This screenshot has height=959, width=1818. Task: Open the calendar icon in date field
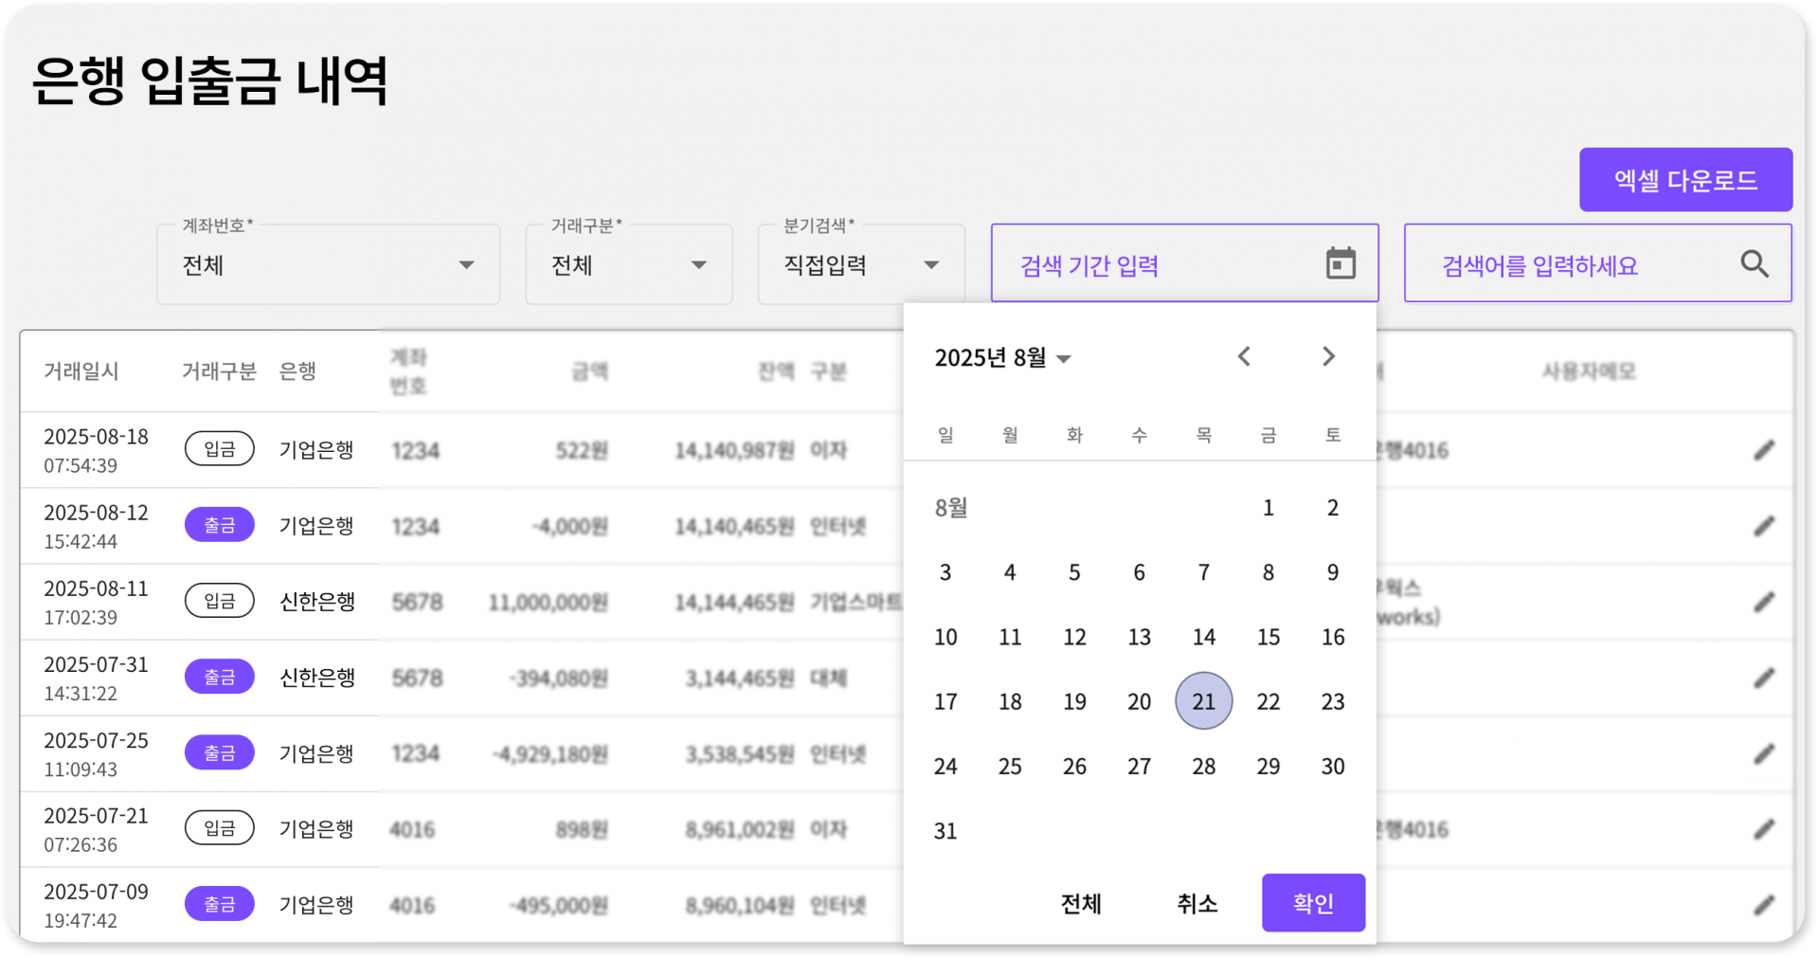tap(1340, 263)
